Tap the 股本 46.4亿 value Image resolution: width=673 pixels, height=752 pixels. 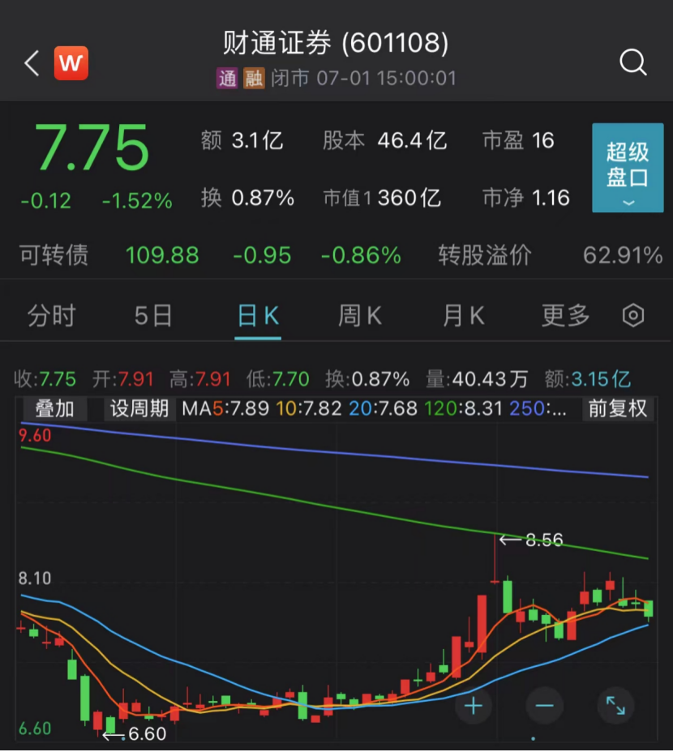tap(384, 141)
